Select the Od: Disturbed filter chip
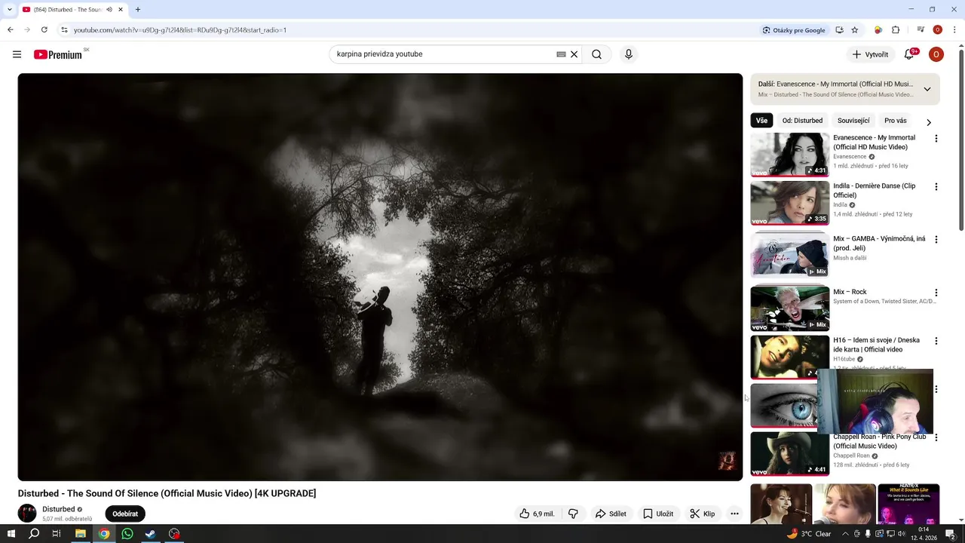This screenshot has width=965, height=543. [x=802, y=121]
